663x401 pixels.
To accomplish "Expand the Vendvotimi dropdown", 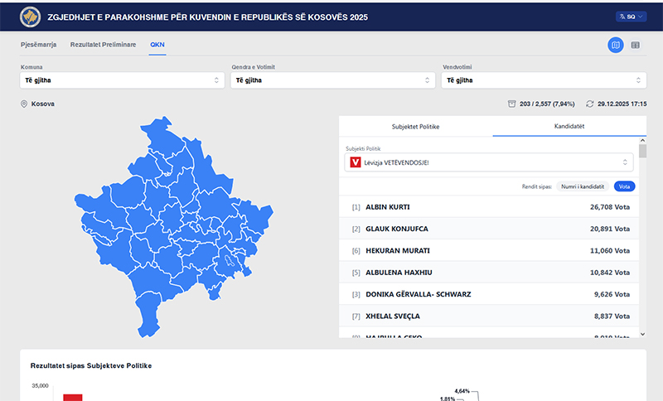I will pos(543,80).
